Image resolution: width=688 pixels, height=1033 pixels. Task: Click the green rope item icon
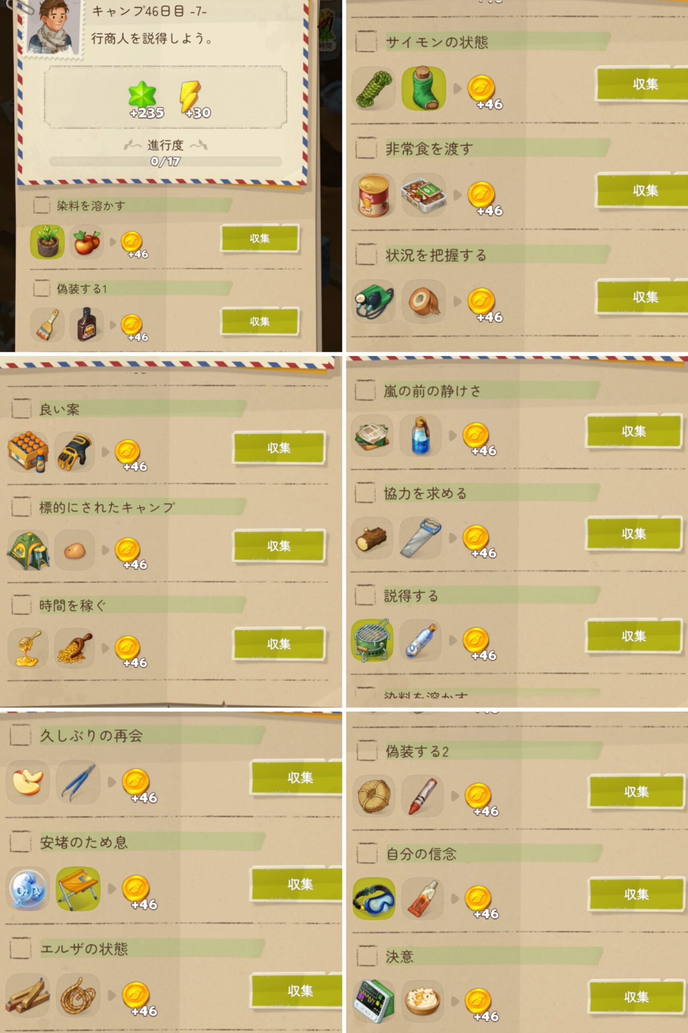click(x=373, y=89)
